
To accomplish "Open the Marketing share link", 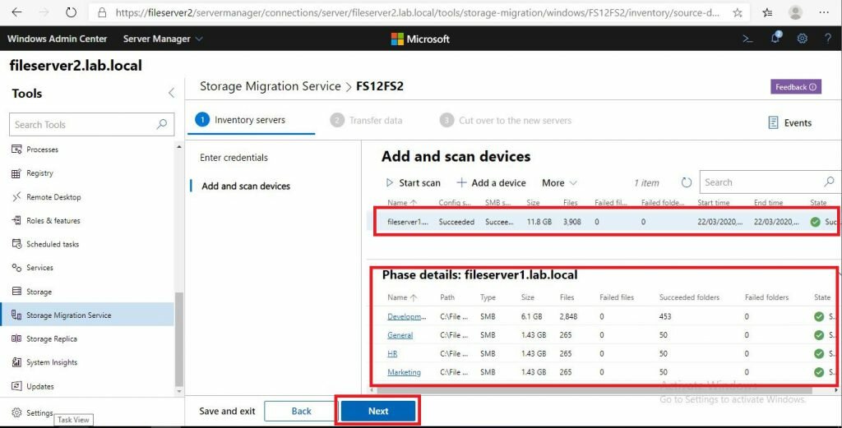I will point(404,372).
